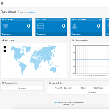Click the Dashboard breadcrumb link
109x109 pixels.
32,13
